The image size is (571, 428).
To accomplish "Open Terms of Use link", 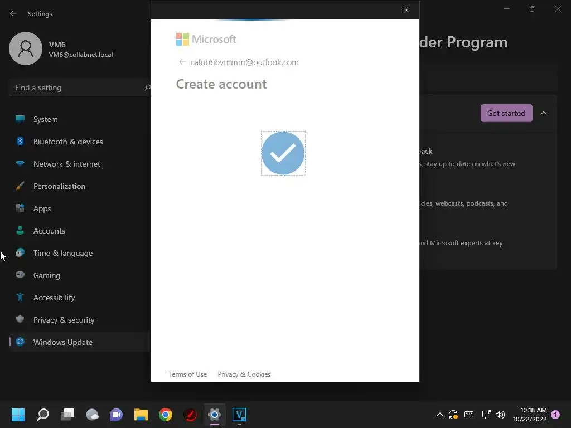I will point(187,374).
